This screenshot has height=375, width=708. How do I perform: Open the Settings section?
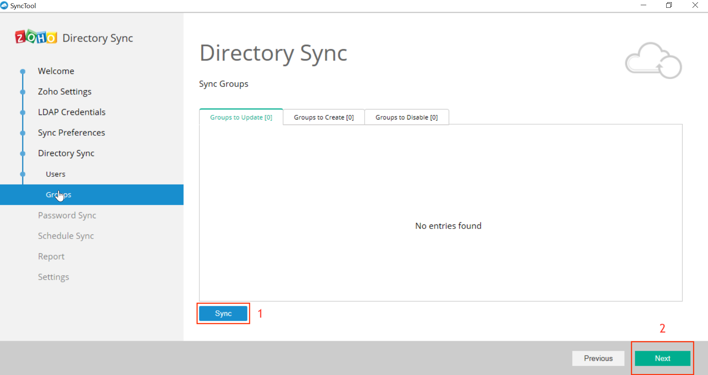pyautogui.click(x=53, y=277)
